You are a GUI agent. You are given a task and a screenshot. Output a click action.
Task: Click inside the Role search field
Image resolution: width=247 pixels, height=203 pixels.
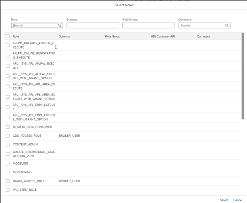point(35,25)
